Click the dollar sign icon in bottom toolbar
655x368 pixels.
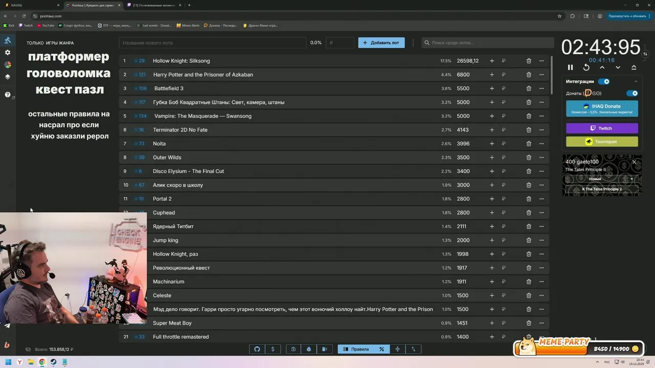point(273,349)
